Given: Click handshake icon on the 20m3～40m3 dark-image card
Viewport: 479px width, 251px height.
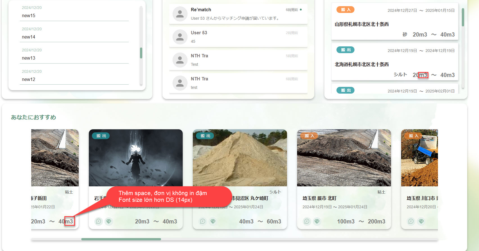Looking at the screenshot, I should [x=109, y=221].
